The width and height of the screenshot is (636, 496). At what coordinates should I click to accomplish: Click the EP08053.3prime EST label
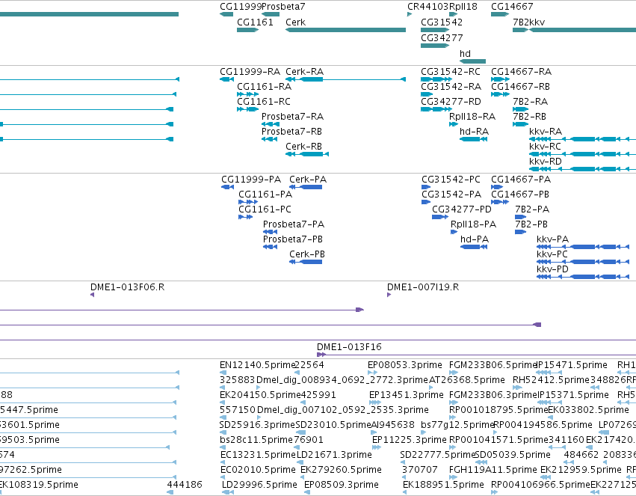click(405, 365)
